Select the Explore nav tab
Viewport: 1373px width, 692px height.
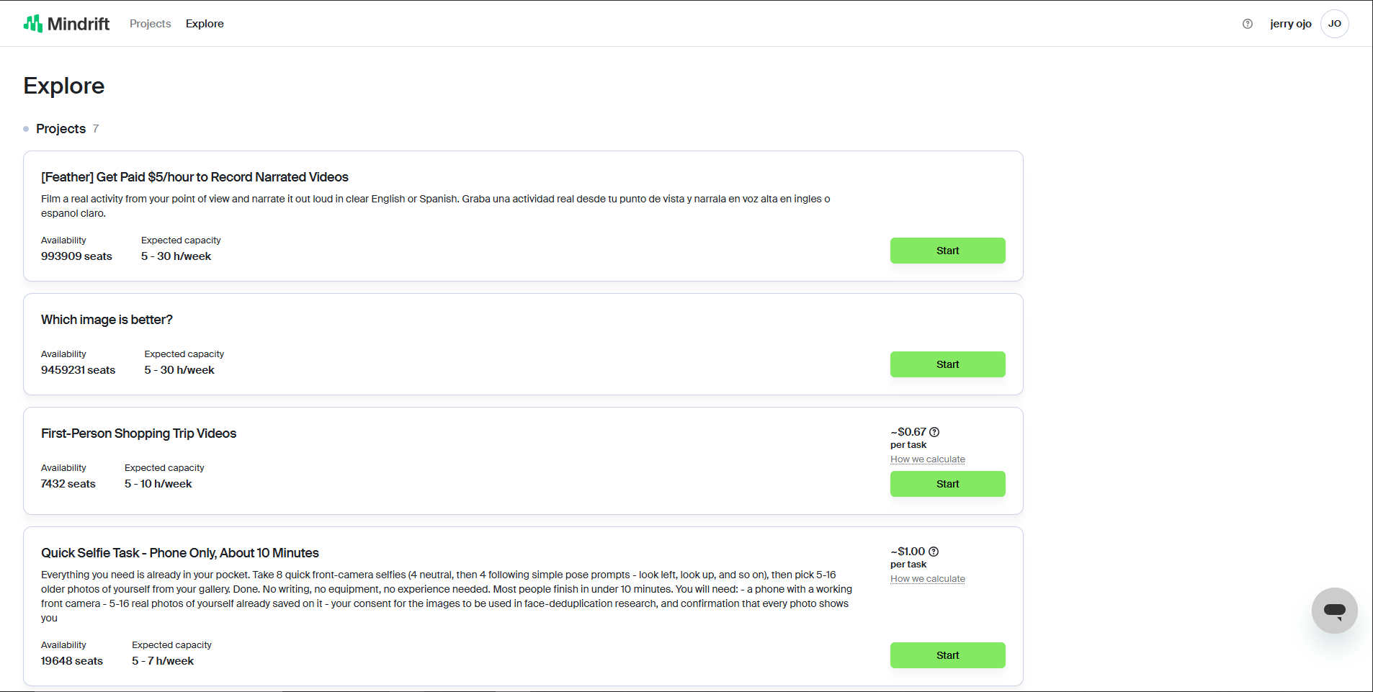pos(205,24)
